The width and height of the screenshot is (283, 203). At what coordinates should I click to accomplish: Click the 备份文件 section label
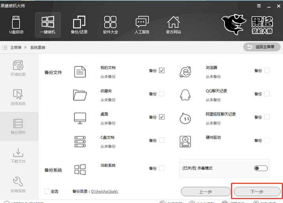(53, 73)
